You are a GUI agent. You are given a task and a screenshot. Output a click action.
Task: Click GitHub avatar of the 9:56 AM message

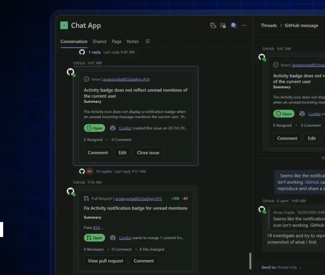[x=70, y=191]
